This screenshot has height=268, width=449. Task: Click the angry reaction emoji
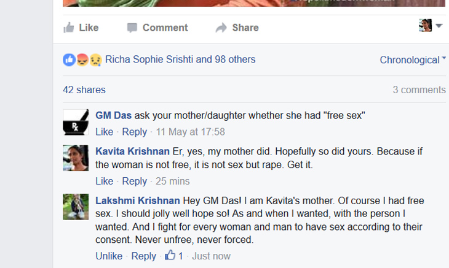point(82,60)
